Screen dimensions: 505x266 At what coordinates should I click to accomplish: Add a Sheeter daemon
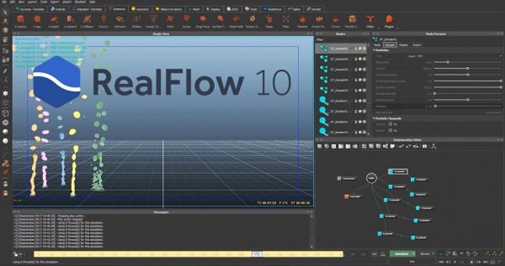(302, 22)
